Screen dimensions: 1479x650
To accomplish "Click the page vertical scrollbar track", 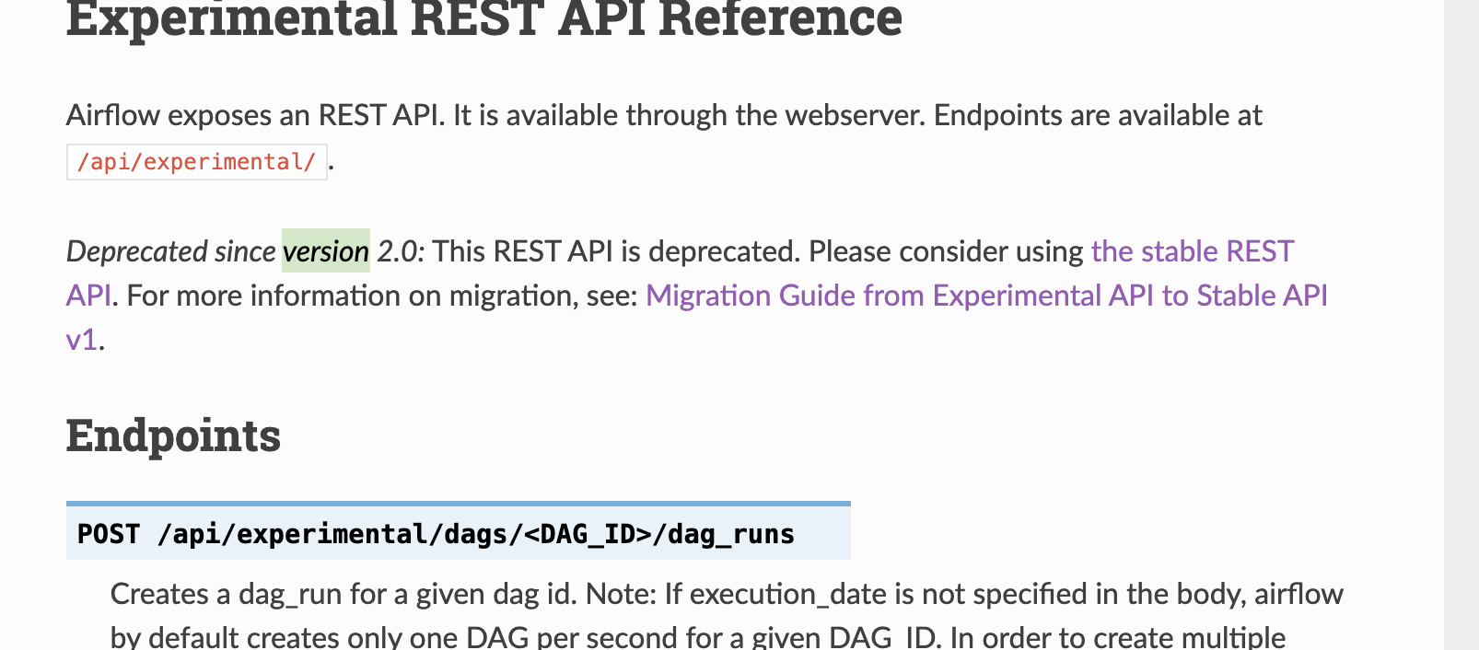I will [1462, 325].
